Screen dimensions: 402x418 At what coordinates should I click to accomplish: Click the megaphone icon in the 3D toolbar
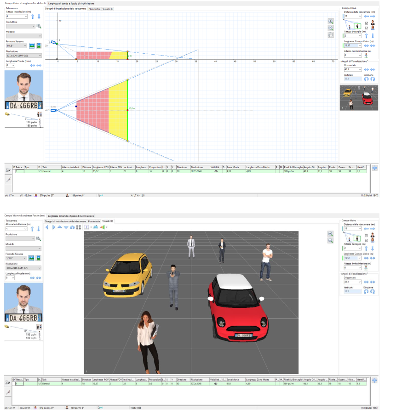point(102,227)
